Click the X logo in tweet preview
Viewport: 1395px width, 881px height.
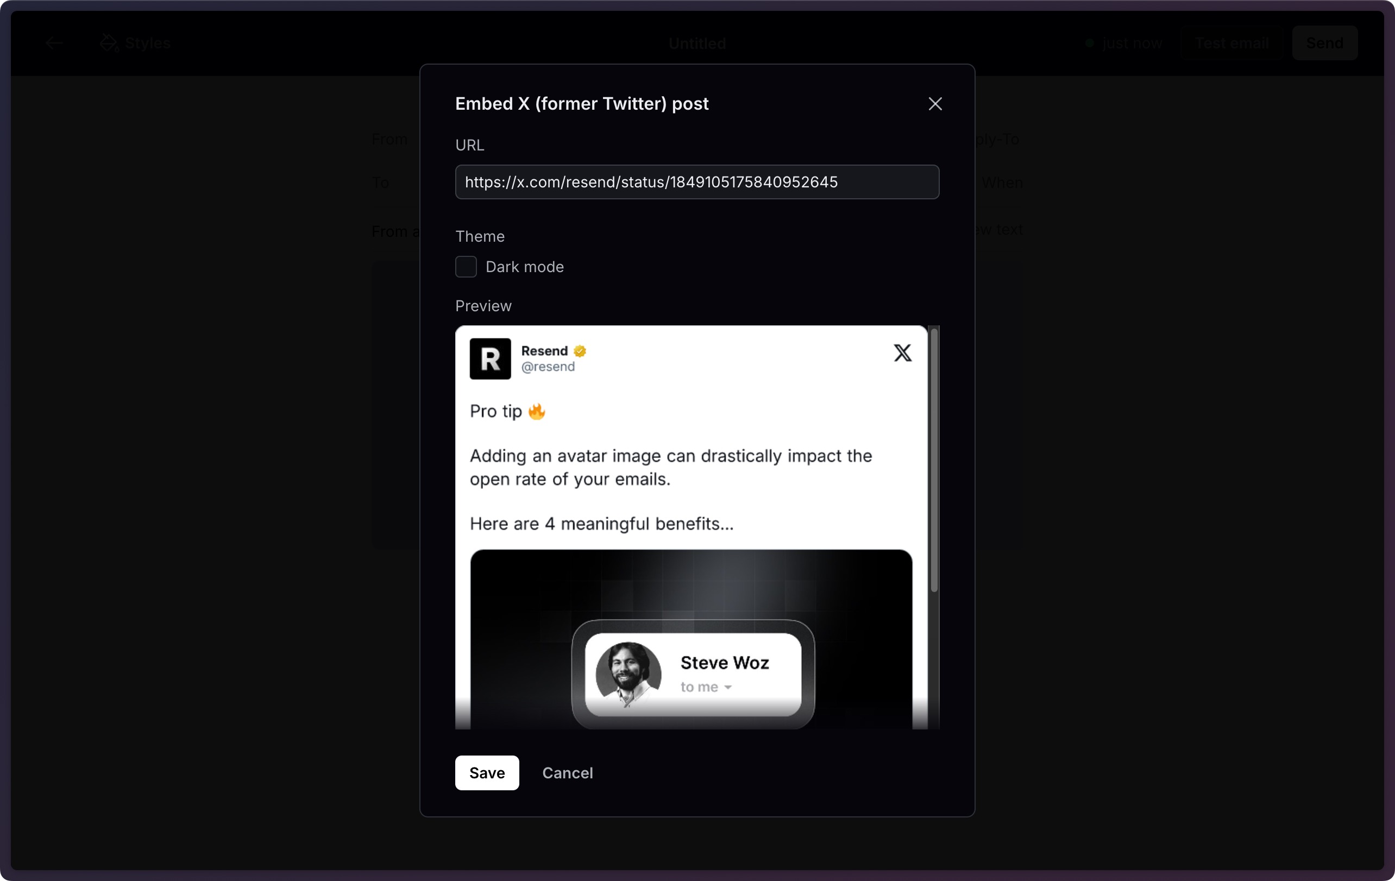(x=902, y=353)
